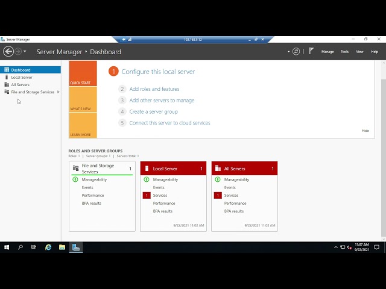This screenshot has width=386, height=289.
Task: Click the volume tray icon
Action: [x=349, y=247]
